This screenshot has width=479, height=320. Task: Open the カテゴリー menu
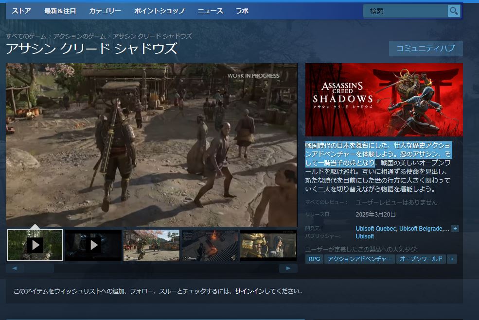point(105,11)
